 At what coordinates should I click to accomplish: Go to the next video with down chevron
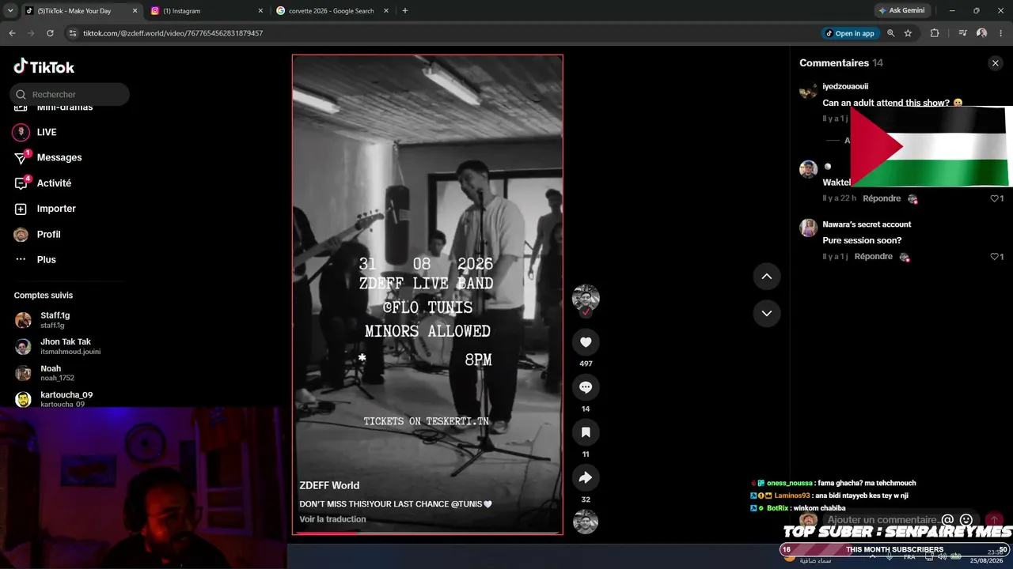766,314
